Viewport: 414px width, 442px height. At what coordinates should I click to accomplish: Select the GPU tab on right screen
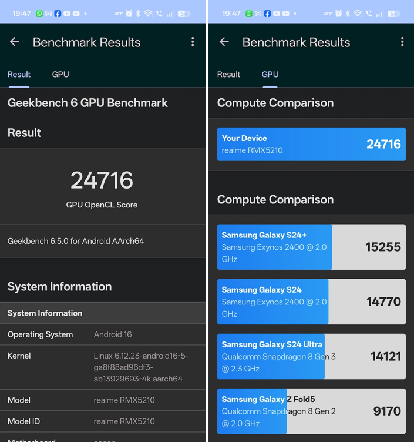[x=270, y=75]
